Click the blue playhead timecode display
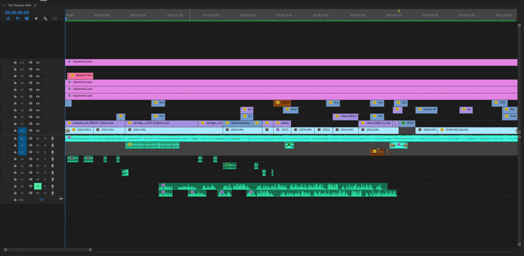524x256 pixels. tap(16, 12)
